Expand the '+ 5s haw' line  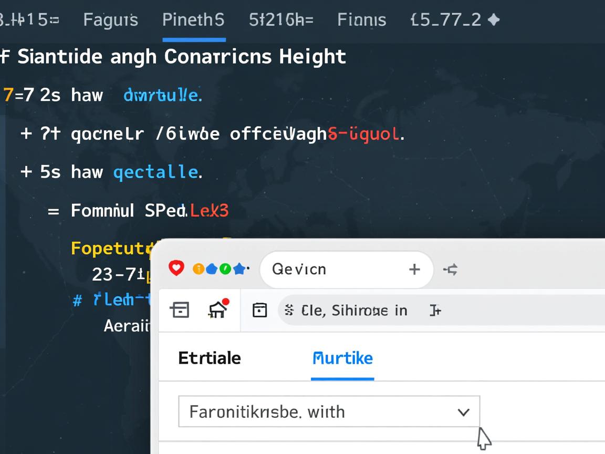pyautogui.click(x=26, y=172)
